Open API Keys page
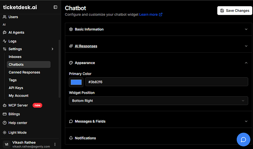253x149 pixels. [x=16, y=88]
